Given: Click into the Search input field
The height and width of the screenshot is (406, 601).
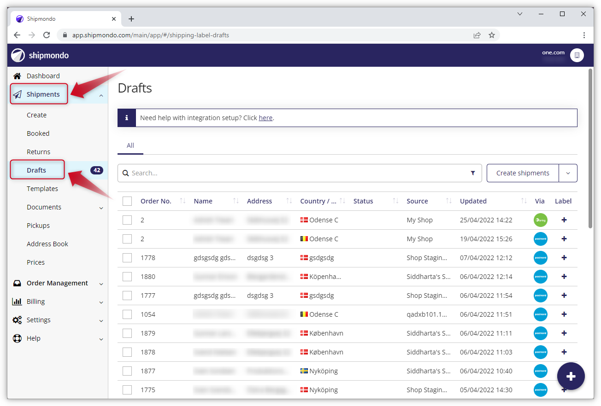Looking at the screenshot, I should pos(295,173).
